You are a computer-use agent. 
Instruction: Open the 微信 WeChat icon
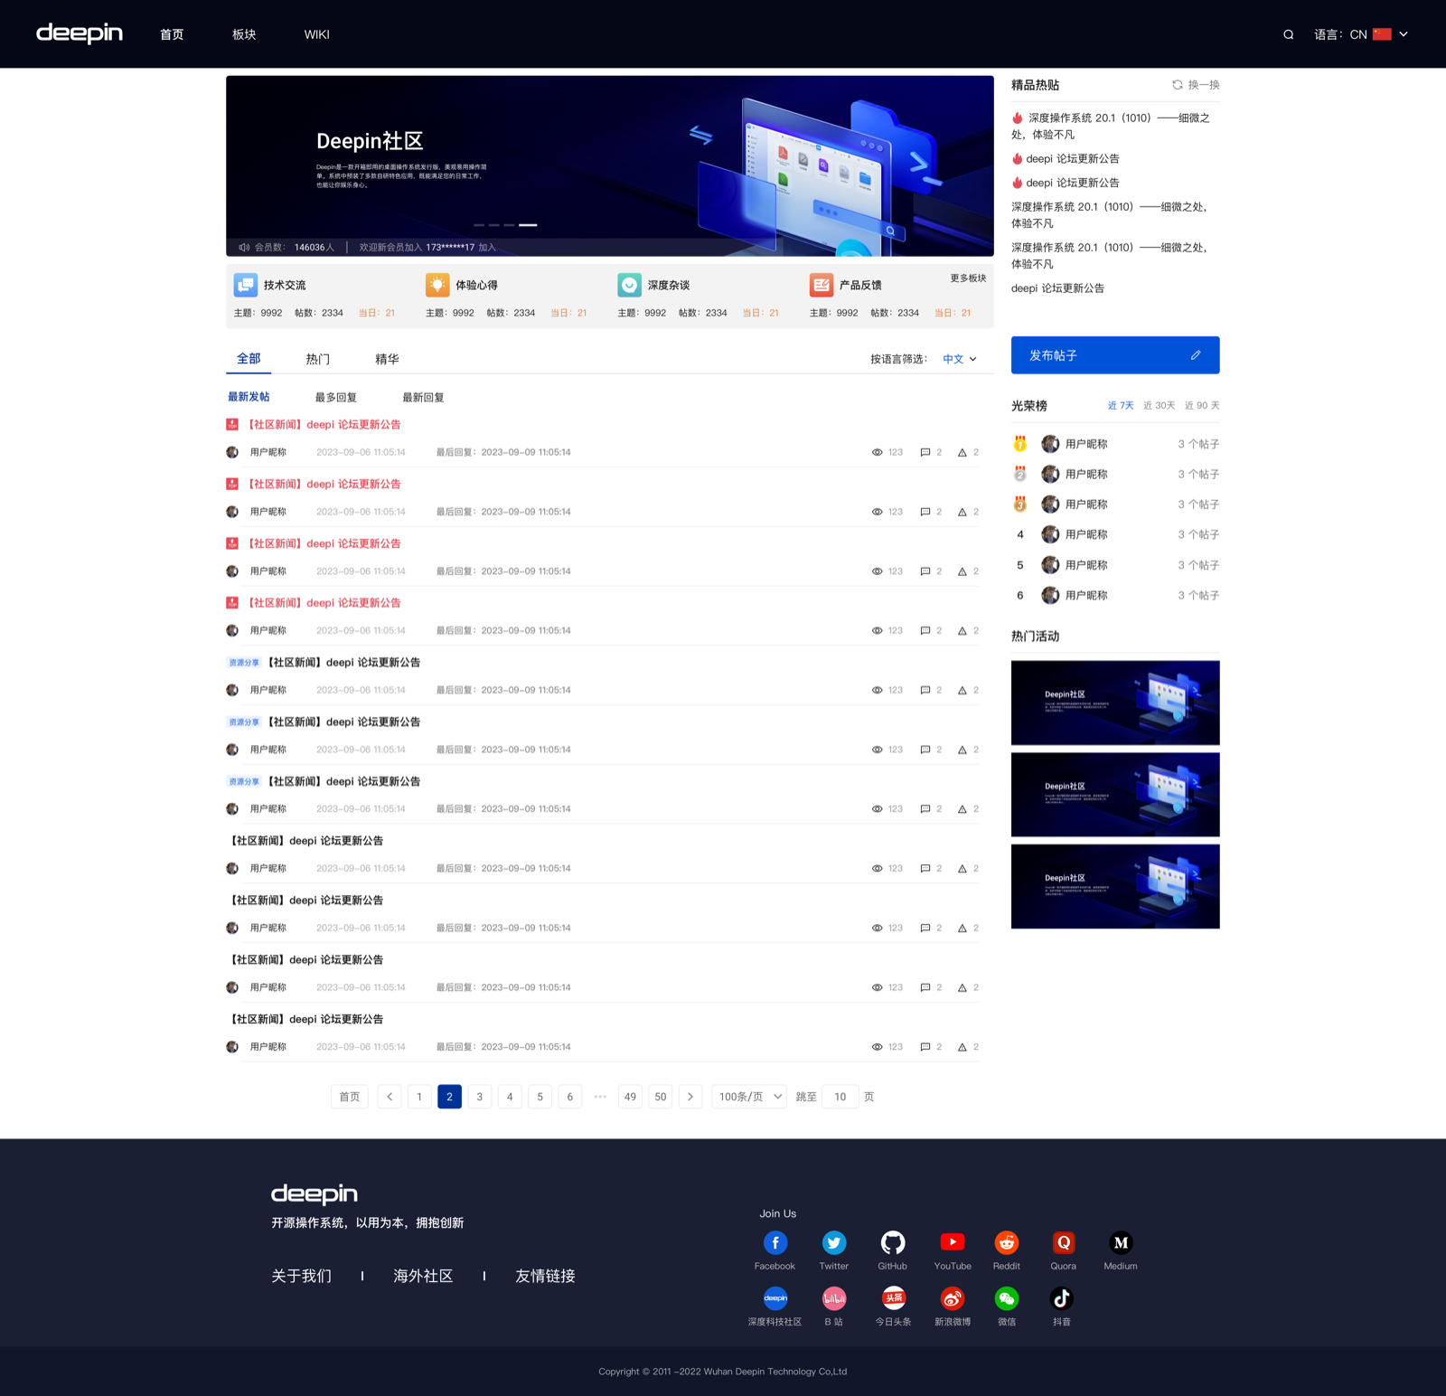pos(1007,1299)
